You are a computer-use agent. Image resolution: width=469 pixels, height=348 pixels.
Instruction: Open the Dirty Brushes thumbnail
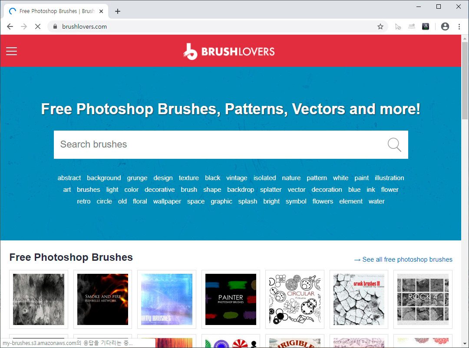click(x=167, y=299)
